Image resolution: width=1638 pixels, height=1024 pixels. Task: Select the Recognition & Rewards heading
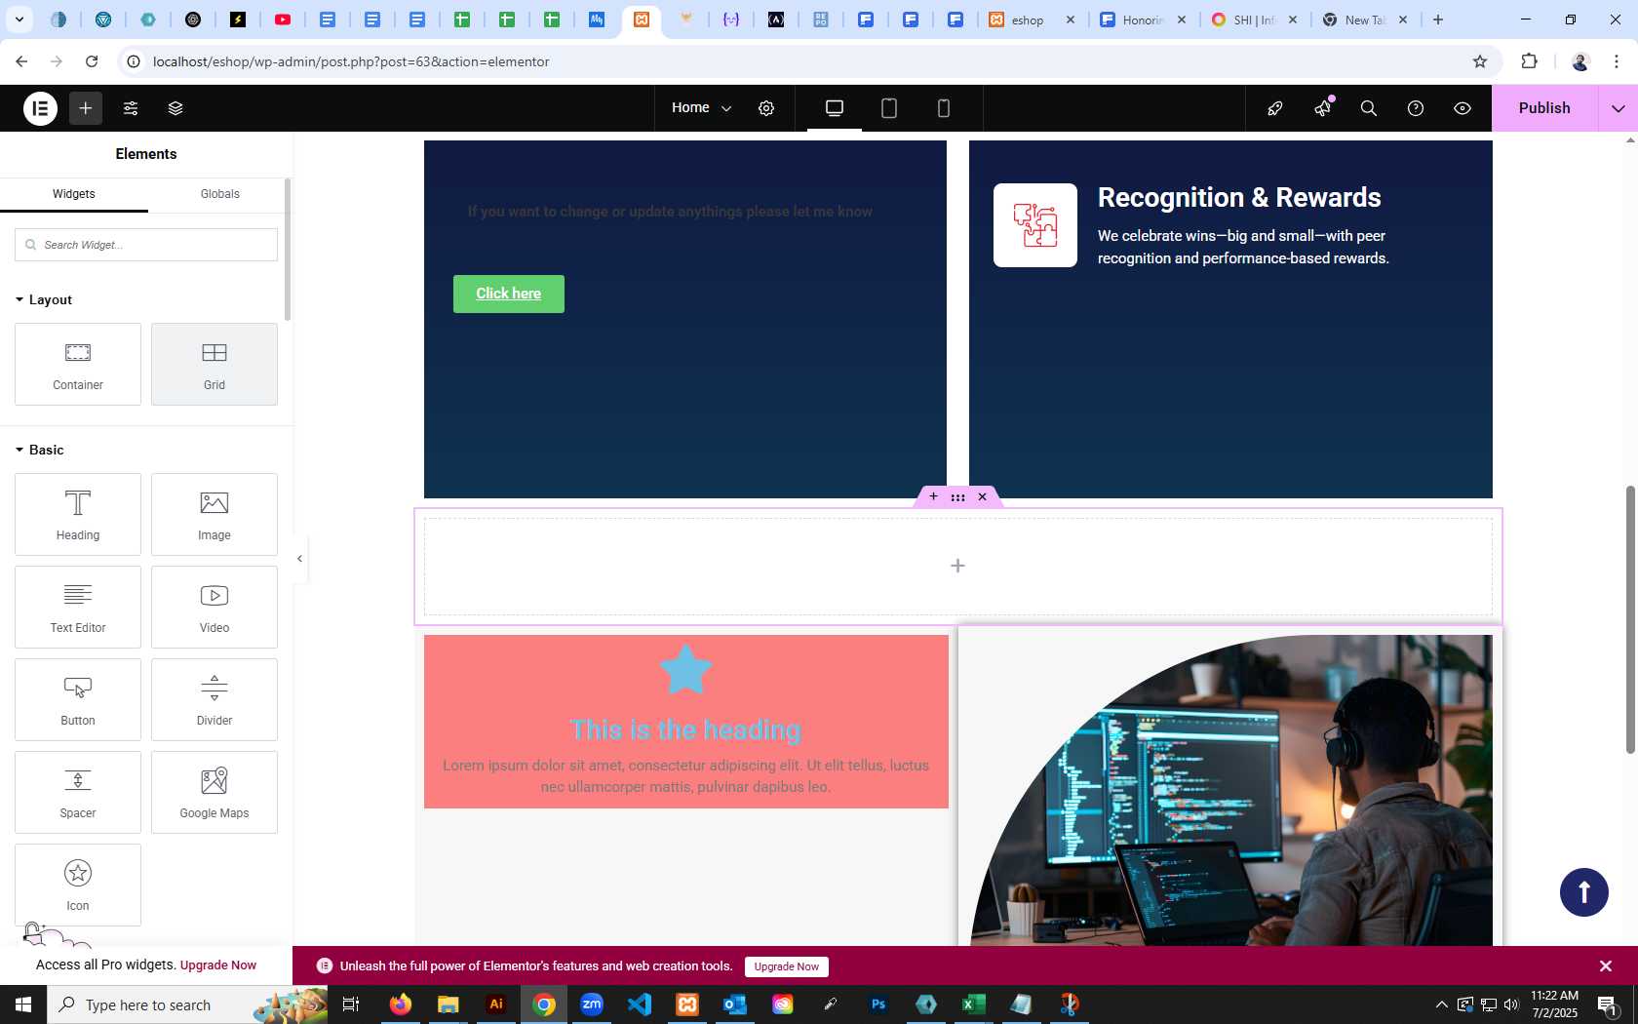(x=1239, y=197)
